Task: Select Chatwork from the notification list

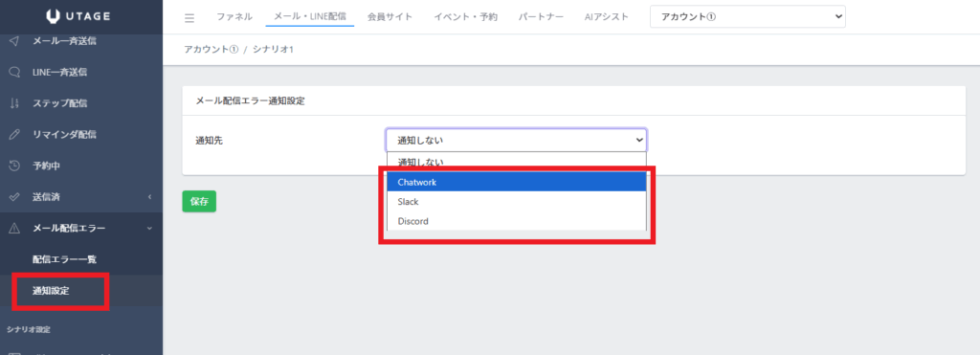Action: click(516, 182)
